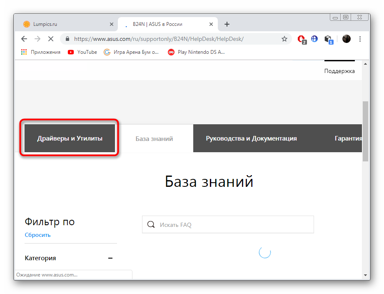The image size is (384, 294).
Task: Open the red Opera extension icon
Action: coord(301,39)
